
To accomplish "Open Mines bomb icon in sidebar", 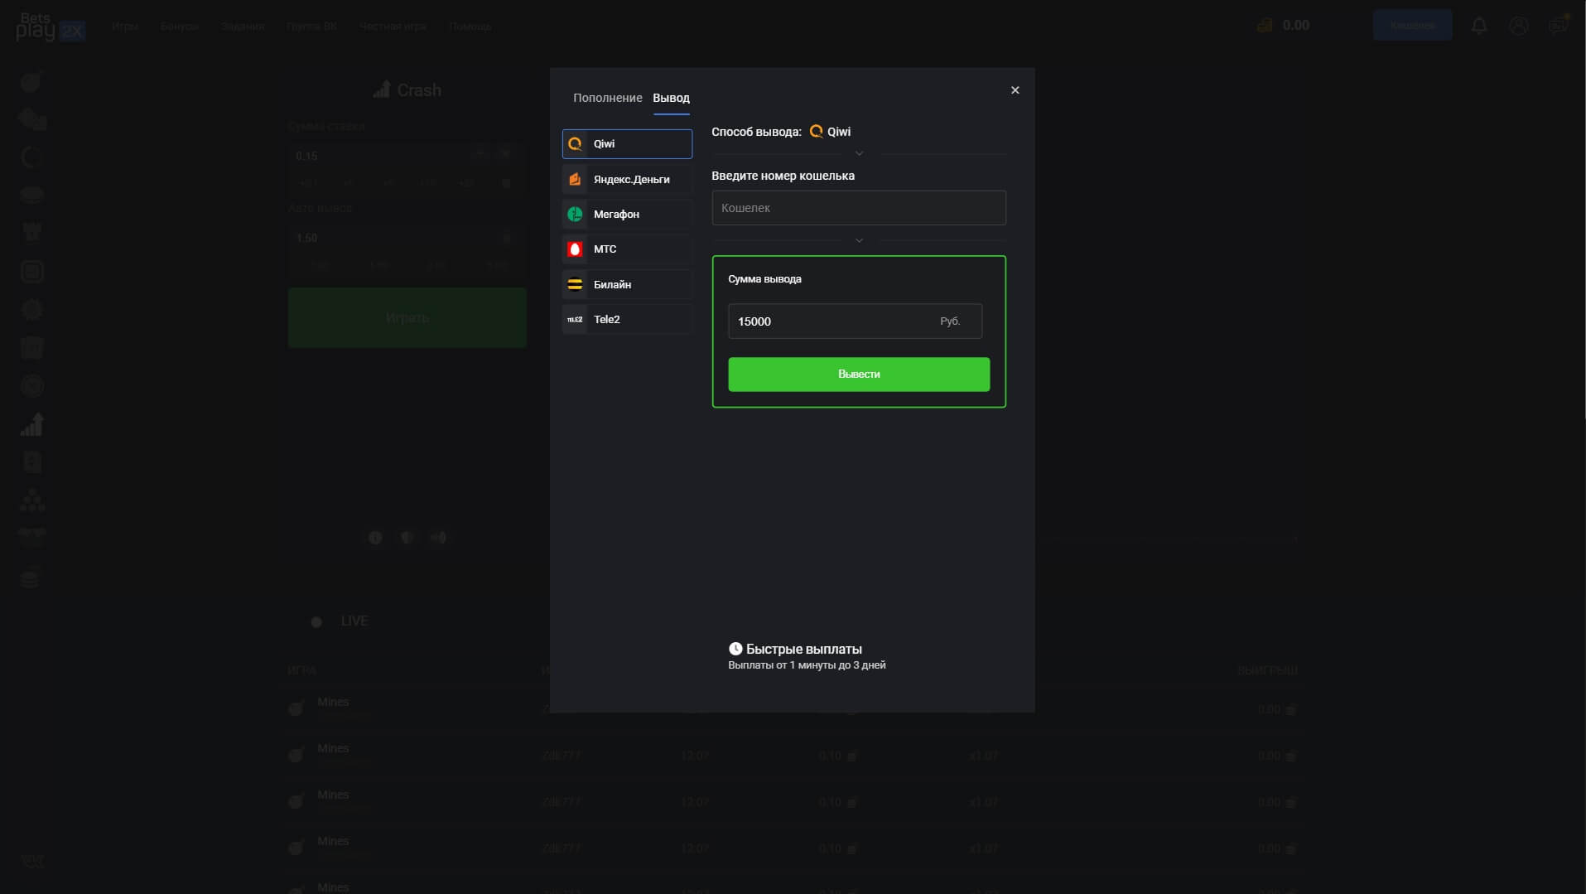I will (31, 81).
